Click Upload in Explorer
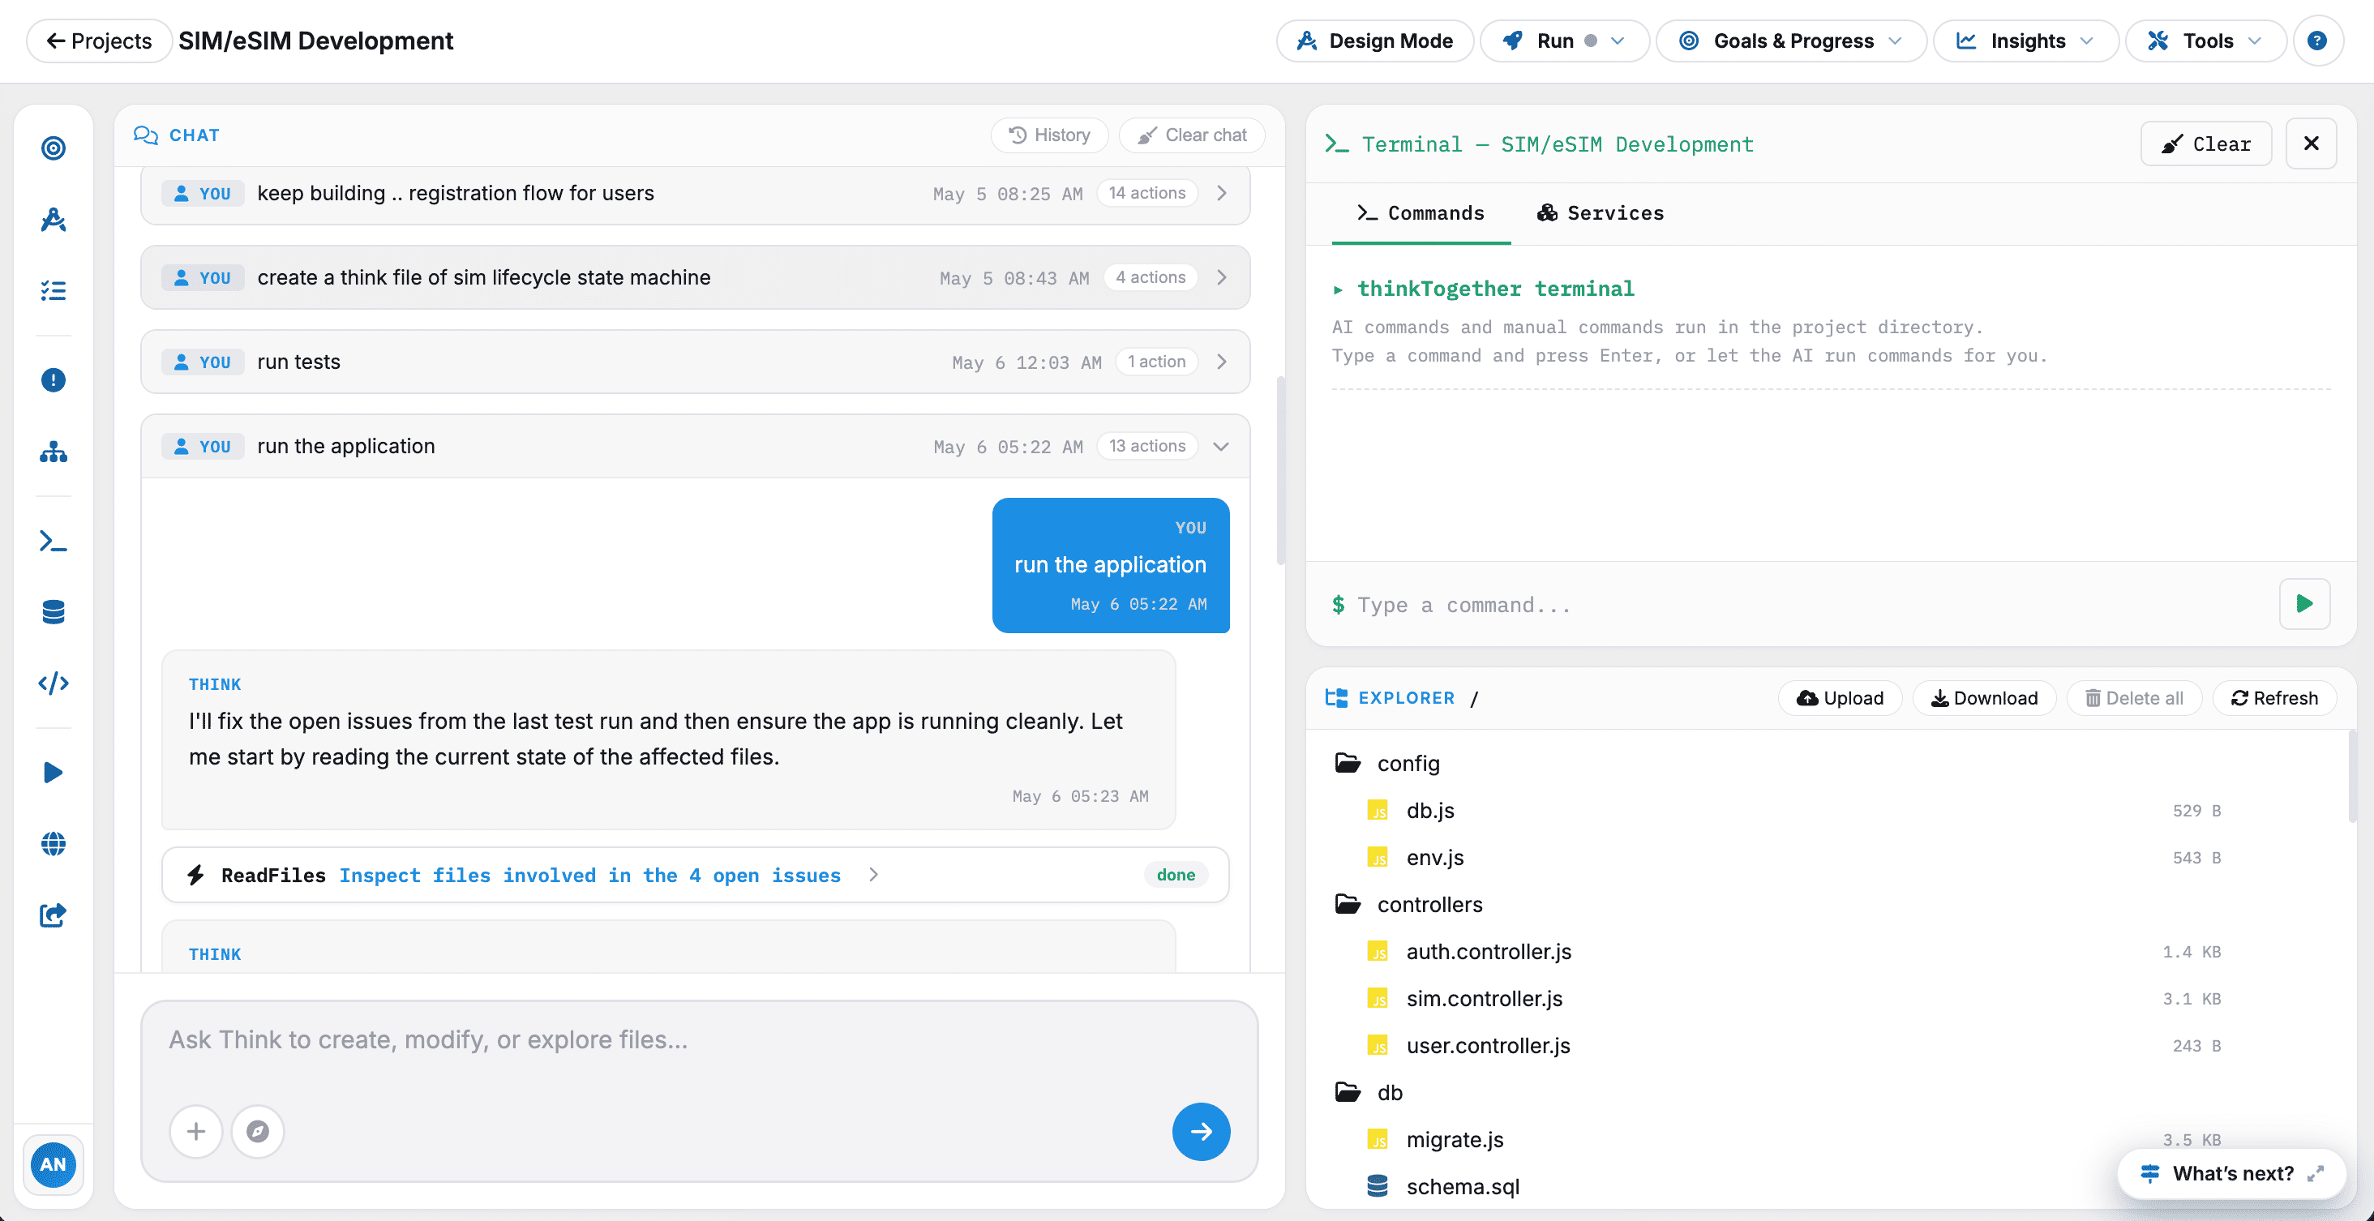Screen dimensions: 2374x1221 pos(1840,697)
